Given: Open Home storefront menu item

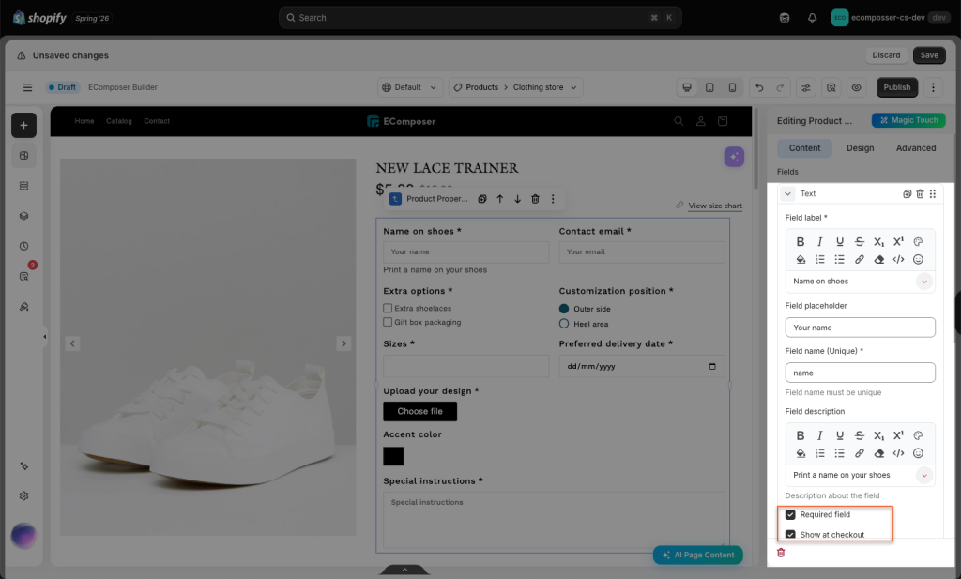Looking at the screenshot, I should [x=84, y=121].
